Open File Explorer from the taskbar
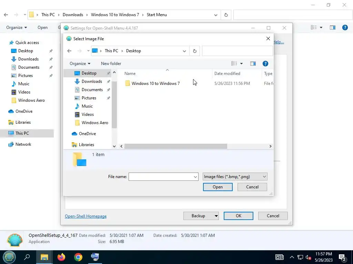This screenshot has height=264, width=353. click(x=44, y=257)
